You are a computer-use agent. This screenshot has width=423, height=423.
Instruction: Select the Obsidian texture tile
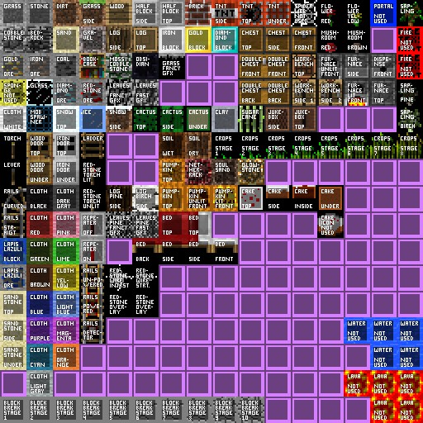(145, 66)
